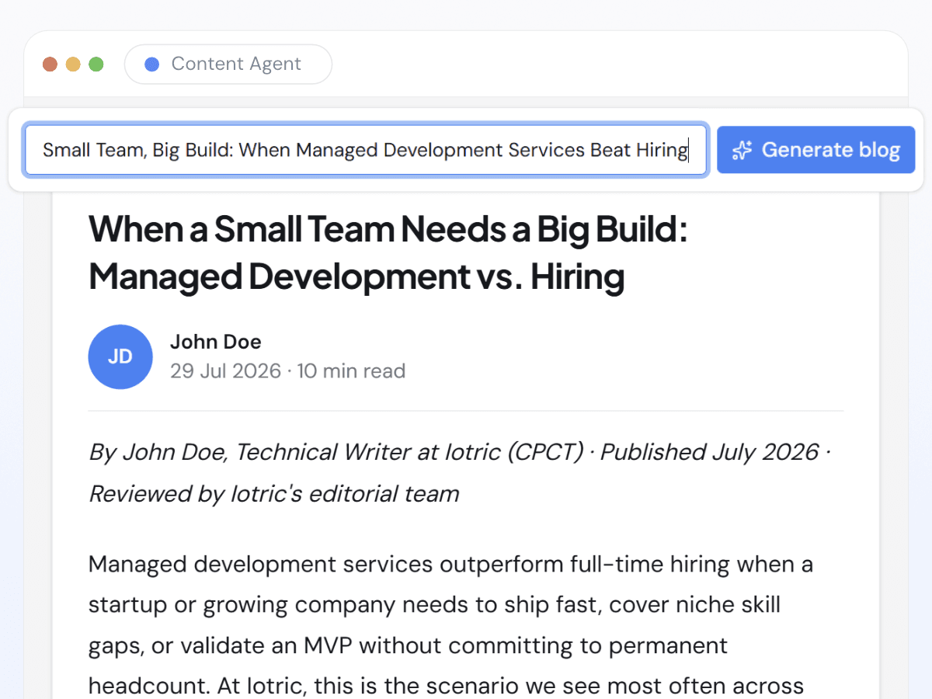Click the blog heading 'When a Small Team Needs a Big Build'
The image size is (932, 699).
(388, 252)
